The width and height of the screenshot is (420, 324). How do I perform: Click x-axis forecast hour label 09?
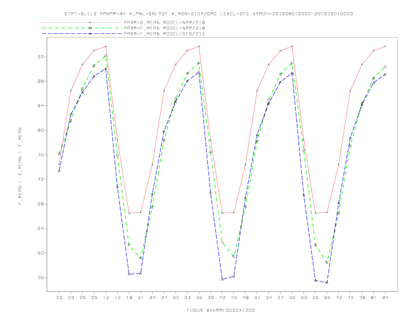tap(94, 298)
